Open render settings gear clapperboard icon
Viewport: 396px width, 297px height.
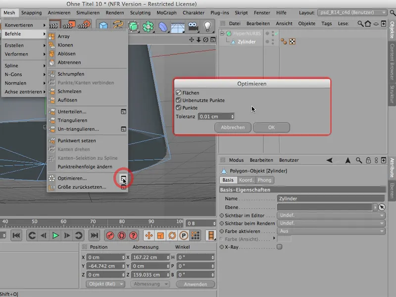coord(84,24)
